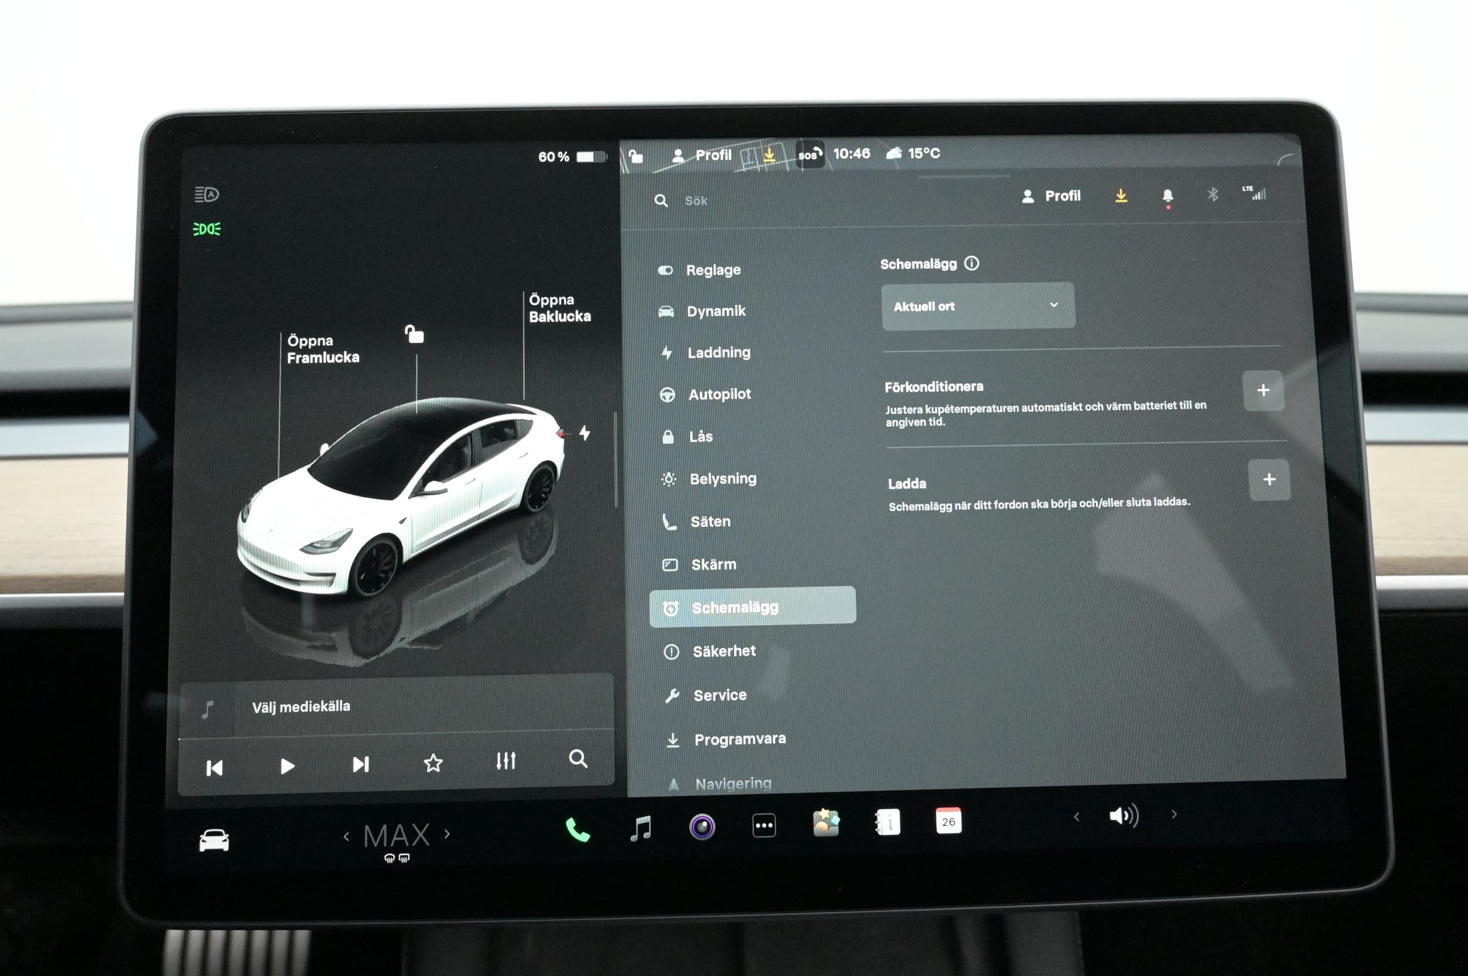Add a Förkonditionera schedule
The height and width of the screenshot is (976, 1468).
1262,390
